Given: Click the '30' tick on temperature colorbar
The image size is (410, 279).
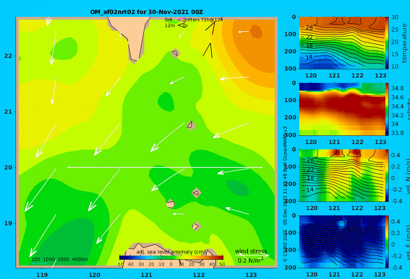Looking at the screenshot, I should tap(395, 18).
